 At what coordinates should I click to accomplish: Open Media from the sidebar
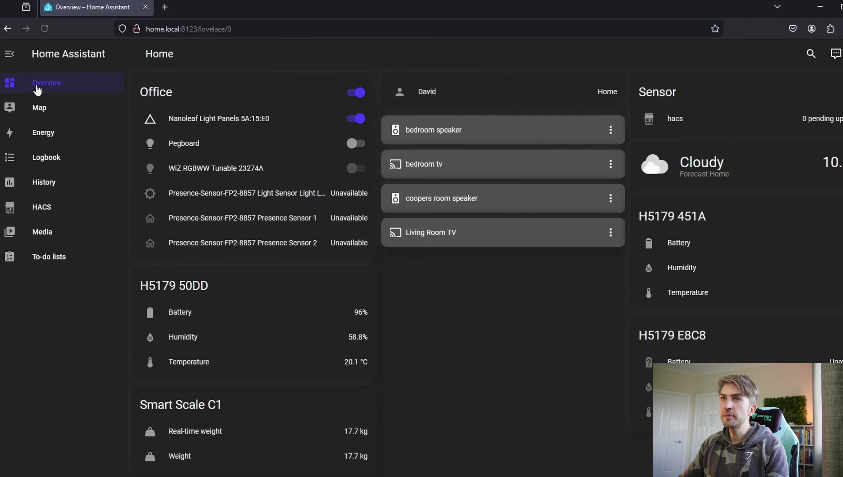click(62, 232)
